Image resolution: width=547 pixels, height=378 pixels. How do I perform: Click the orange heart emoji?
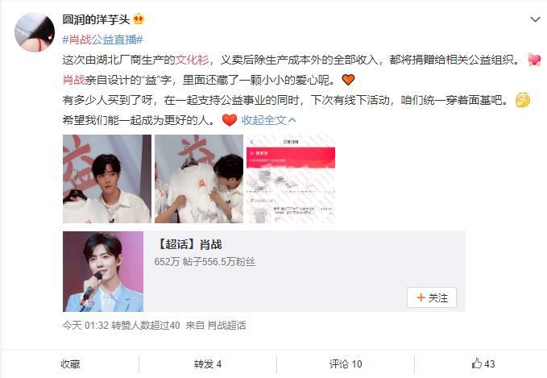click(348, 80)
